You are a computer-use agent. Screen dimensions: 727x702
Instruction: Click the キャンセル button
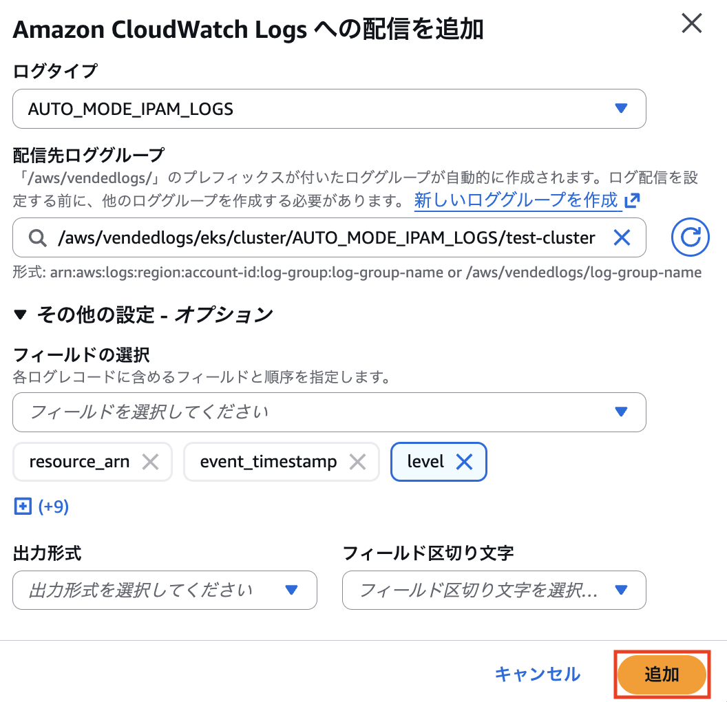537,674
